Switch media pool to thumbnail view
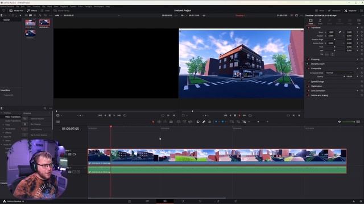 coord(30,15)
